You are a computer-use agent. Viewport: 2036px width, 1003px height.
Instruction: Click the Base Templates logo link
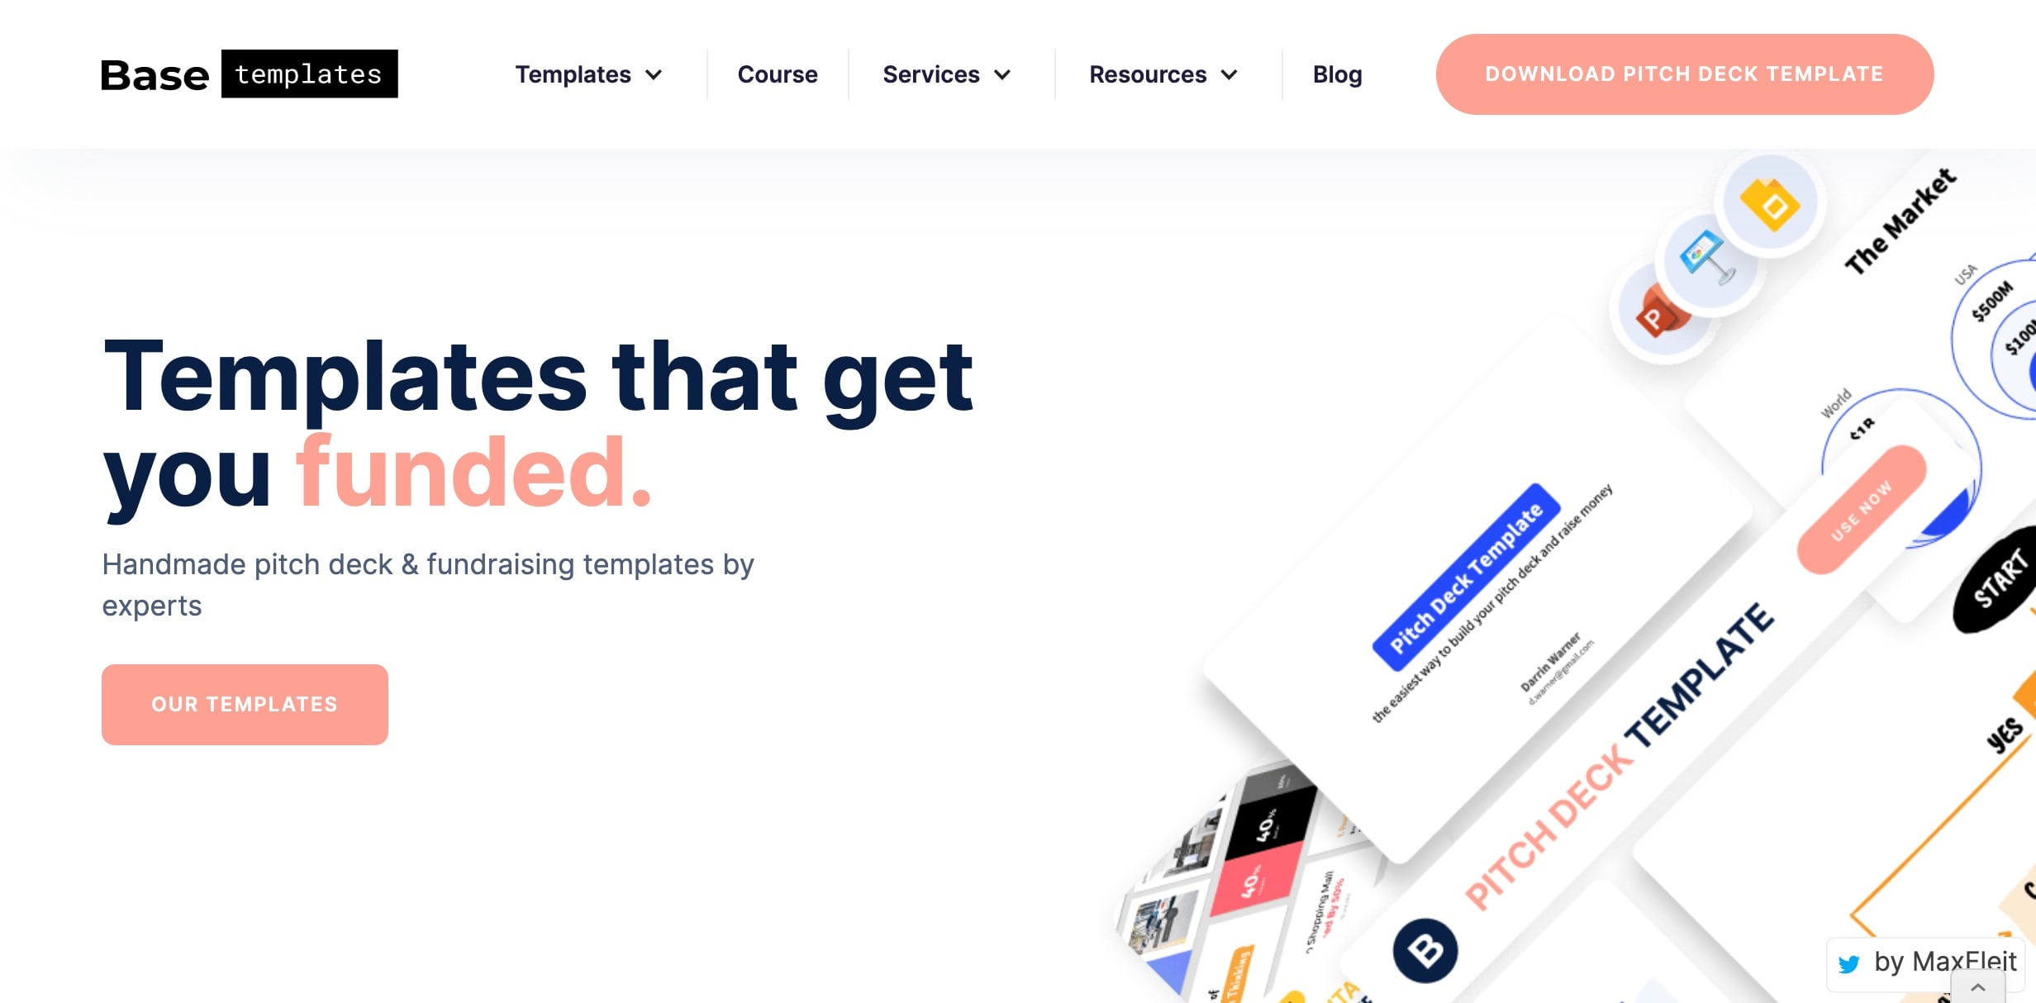coord(250,74)
